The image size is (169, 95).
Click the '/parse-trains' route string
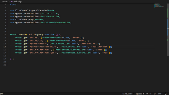38,44
